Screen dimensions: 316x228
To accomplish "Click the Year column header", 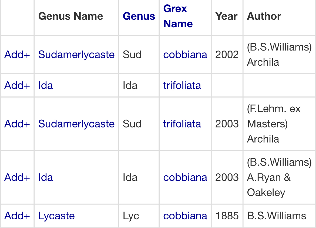I will [x=226, y=16].
